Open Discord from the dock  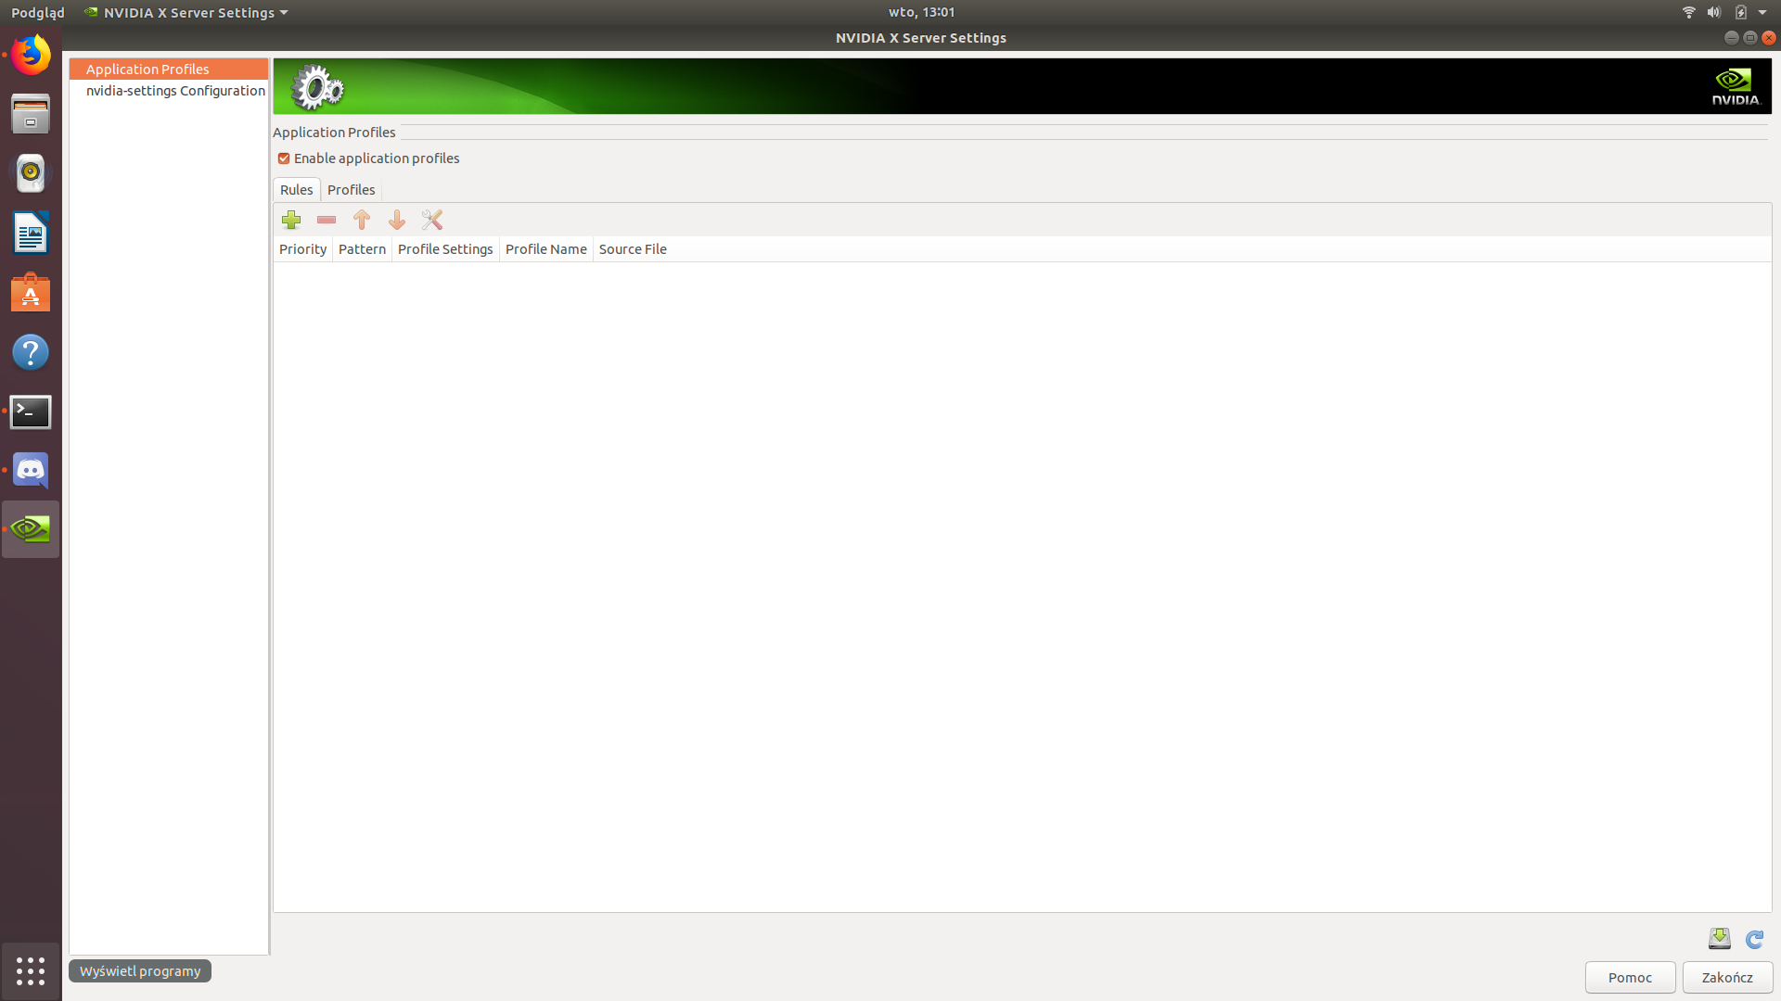coord(31,471)
